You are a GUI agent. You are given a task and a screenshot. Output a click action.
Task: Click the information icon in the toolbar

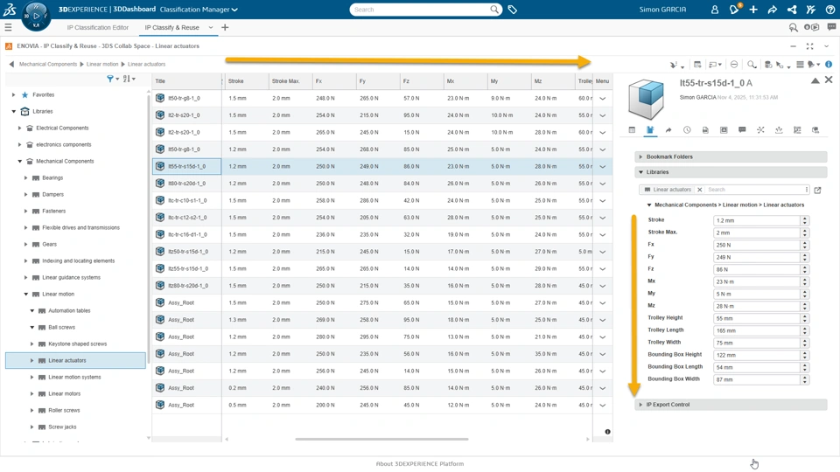point(829,64)
